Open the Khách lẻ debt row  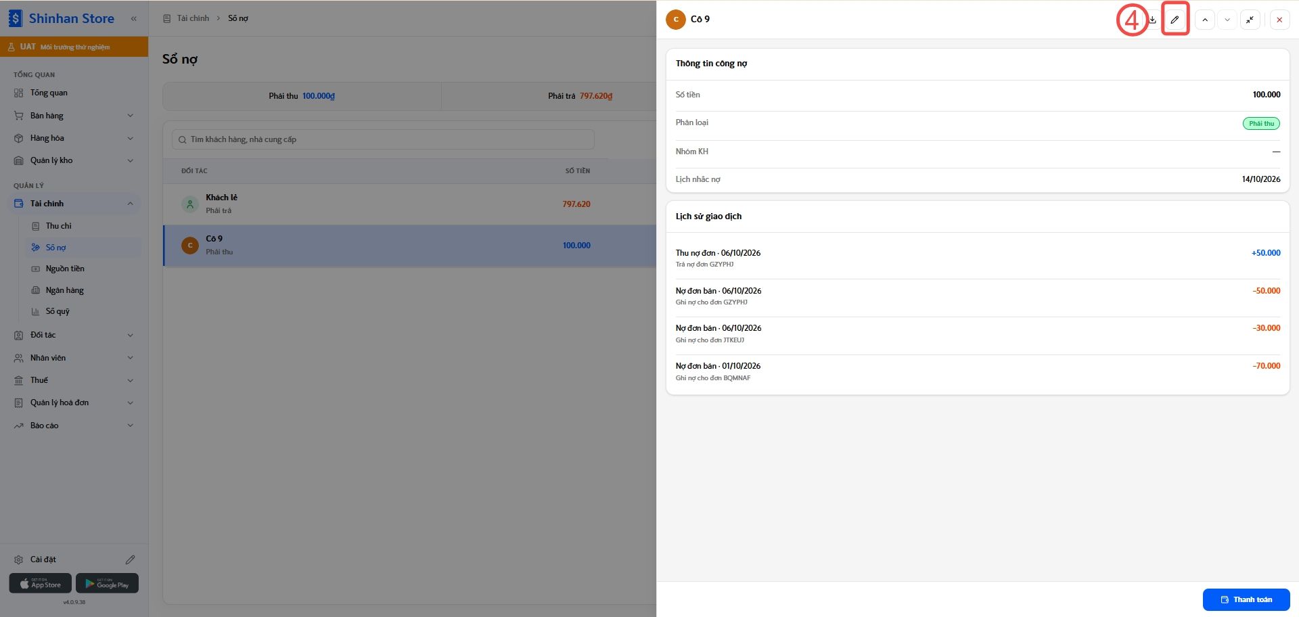click(x=409, y=204)
